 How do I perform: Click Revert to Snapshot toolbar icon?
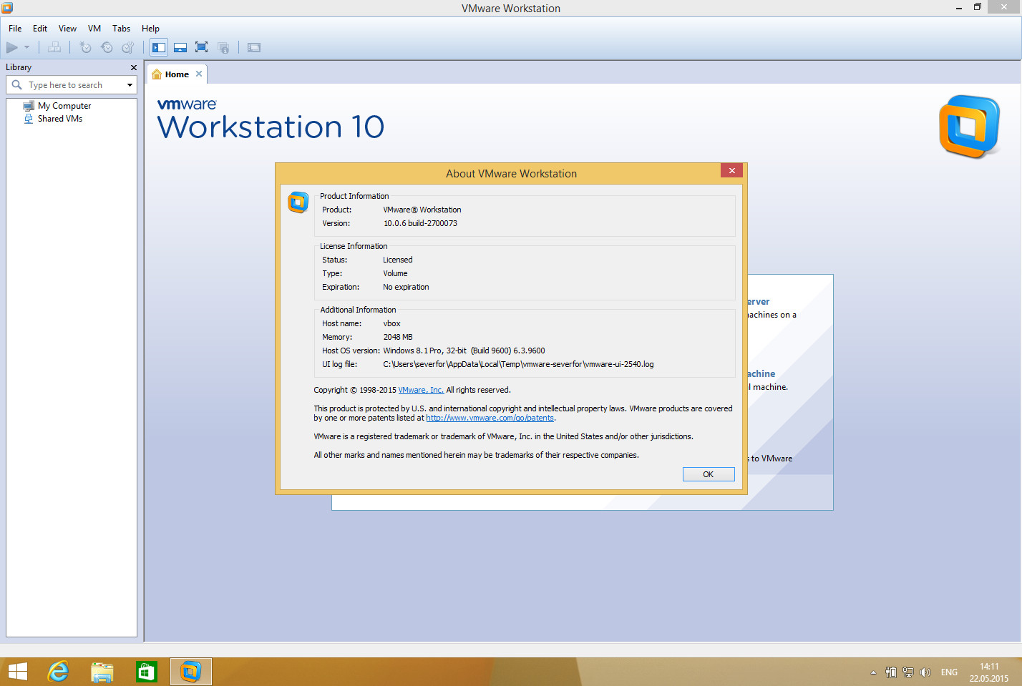point(107,47)
